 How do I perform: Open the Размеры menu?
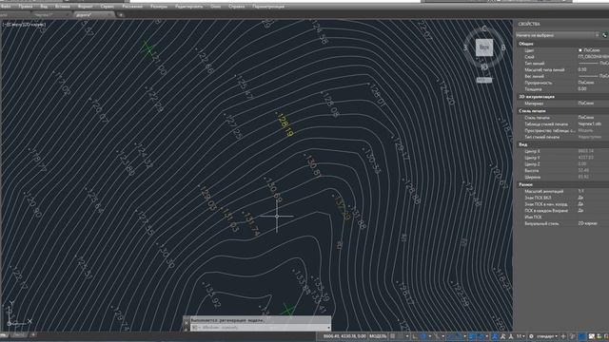[x=159, y=7]
